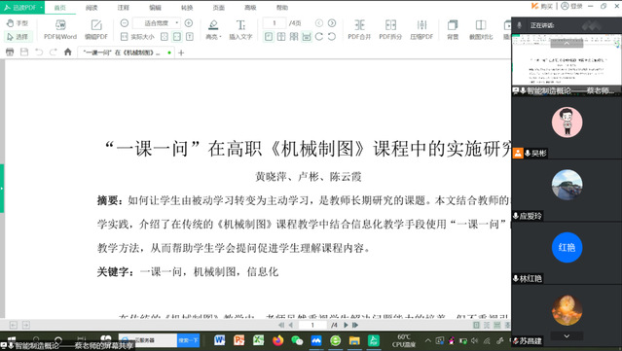
Task: Select the PDF转Word conversion tool
Action: tap(60, 30)
